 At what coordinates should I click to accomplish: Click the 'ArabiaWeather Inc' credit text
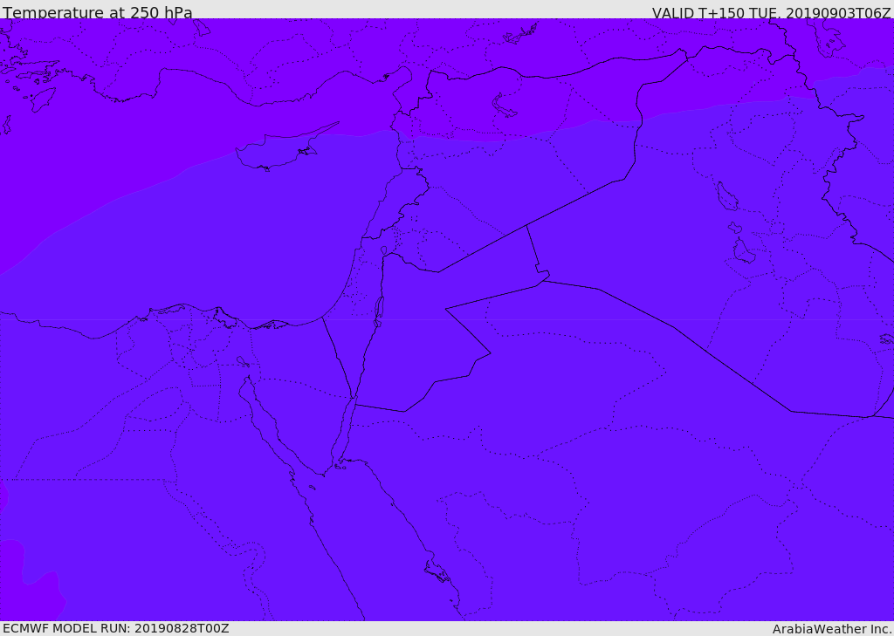click(x=832, y=629)
